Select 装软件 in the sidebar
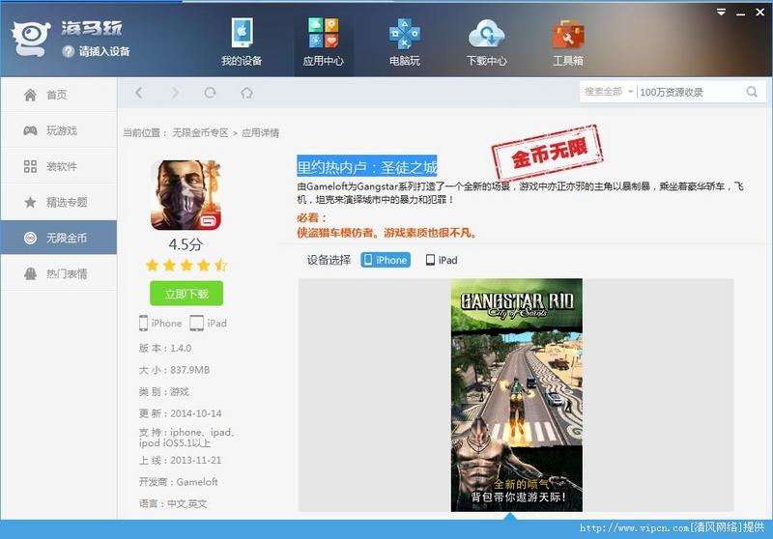 click(59, 166)
